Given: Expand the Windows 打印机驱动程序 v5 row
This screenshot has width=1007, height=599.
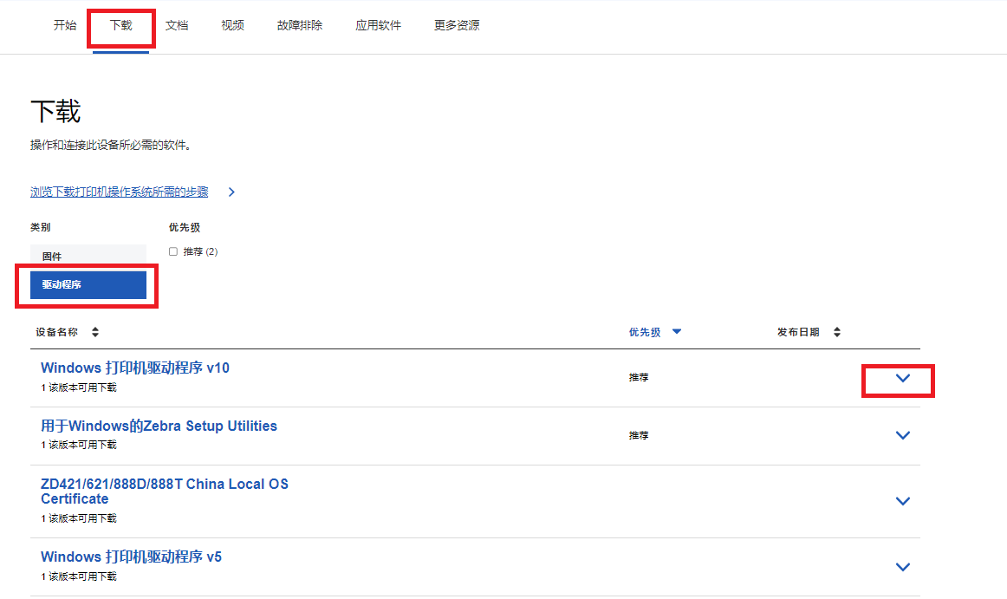Looking at the screenshot, I should coord(902,567).
